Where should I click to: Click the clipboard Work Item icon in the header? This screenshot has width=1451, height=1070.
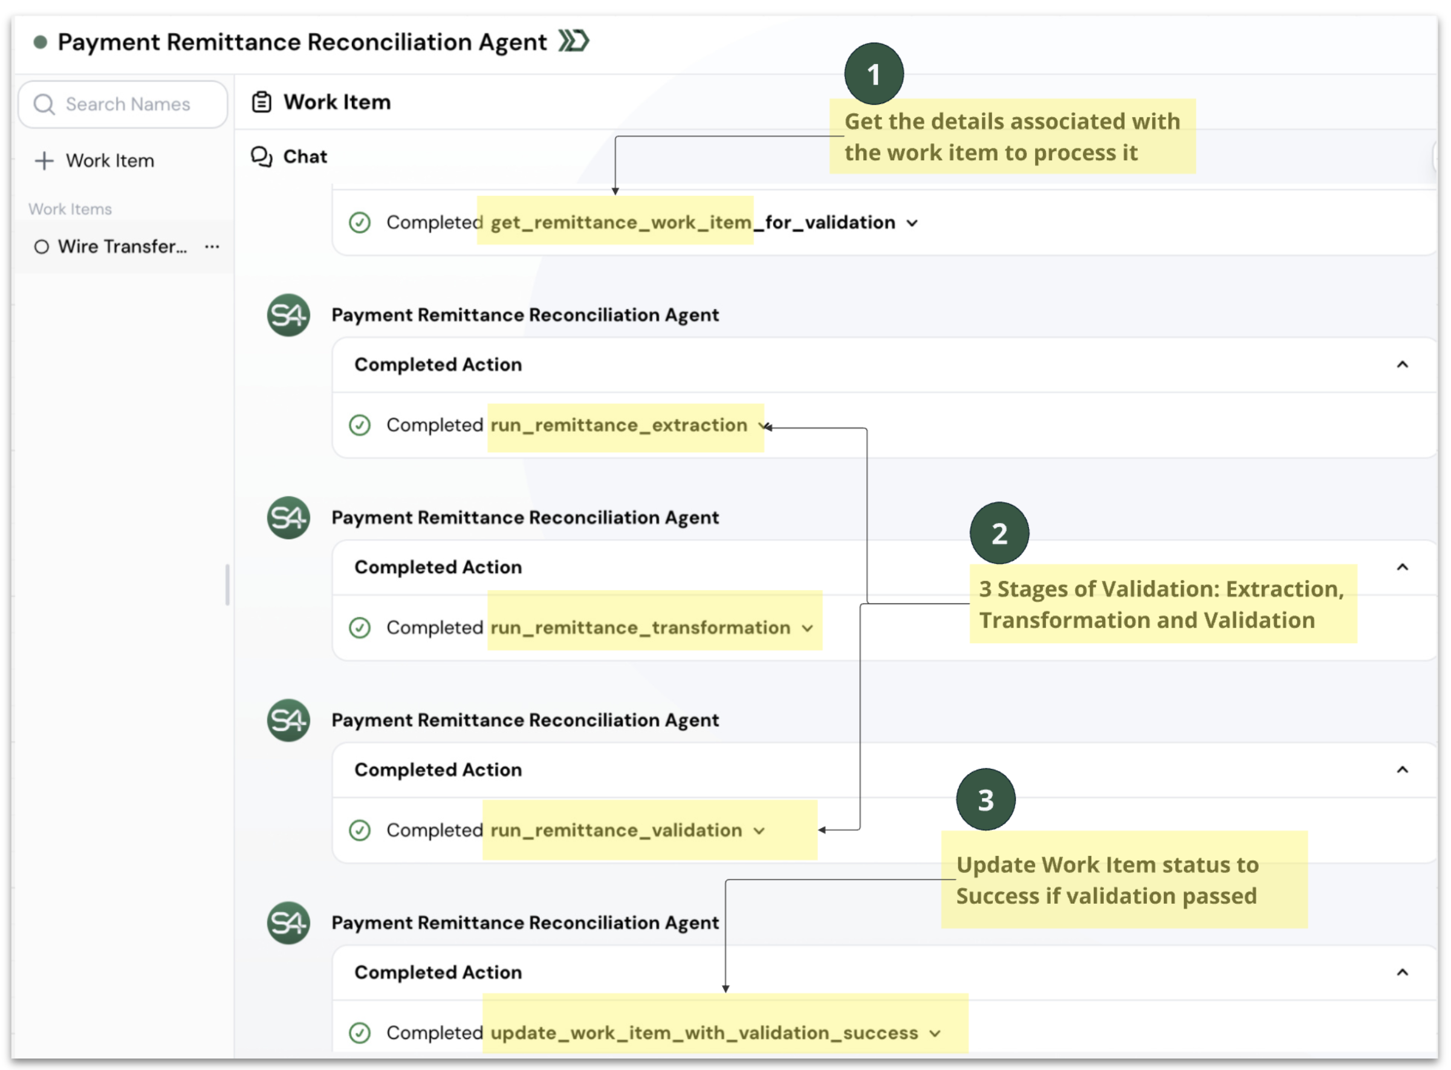tap(262, 102)
